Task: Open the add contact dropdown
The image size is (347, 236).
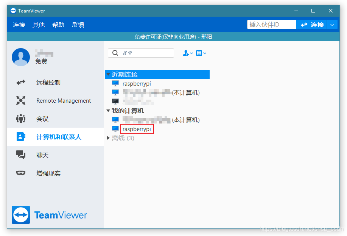Action: (188, 53)
